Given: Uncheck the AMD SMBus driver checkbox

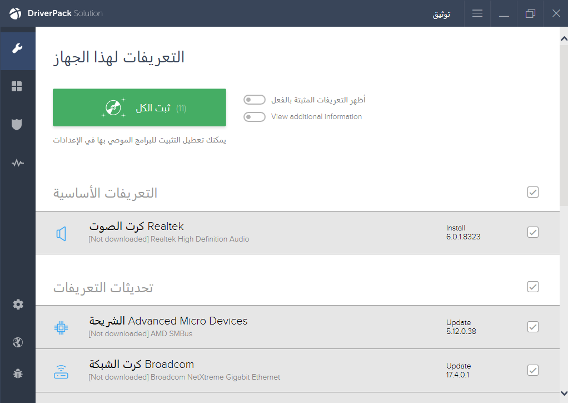Looking at the screenshot, I should point(533,327).
